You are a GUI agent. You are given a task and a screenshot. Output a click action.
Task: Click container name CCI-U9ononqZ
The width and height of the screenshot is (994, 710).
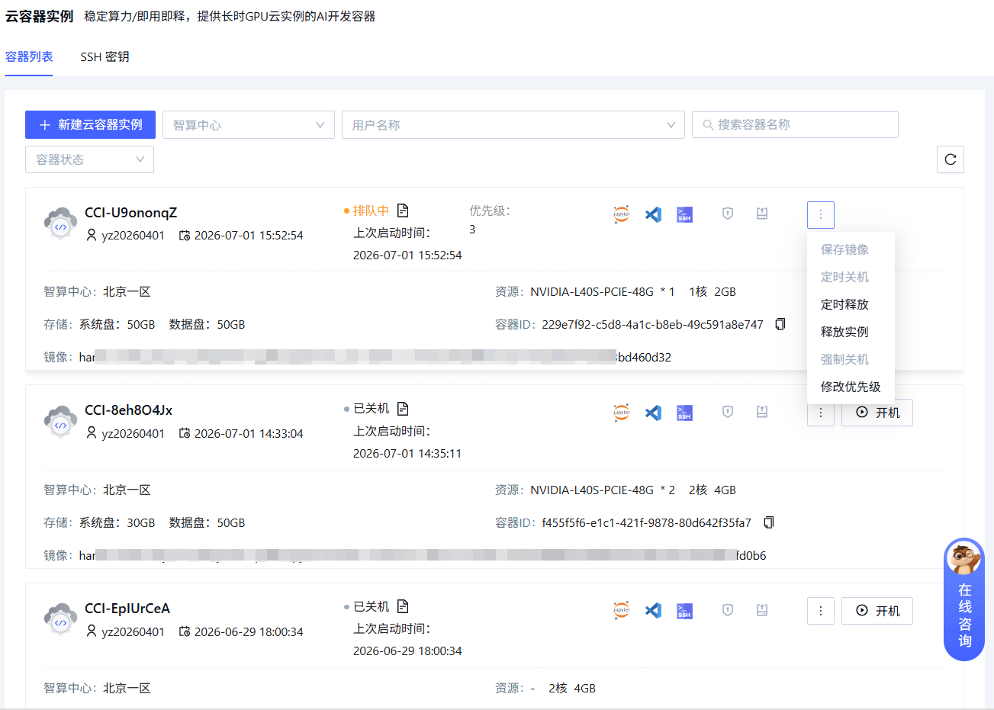[x=130, y=213]
